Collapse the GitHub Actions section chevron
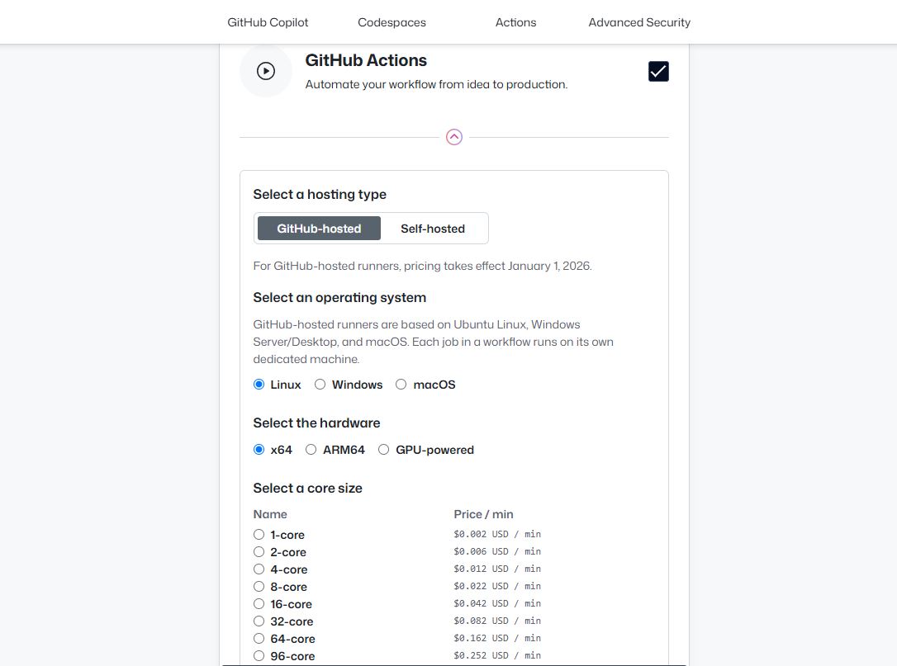 tap(453, 137)
